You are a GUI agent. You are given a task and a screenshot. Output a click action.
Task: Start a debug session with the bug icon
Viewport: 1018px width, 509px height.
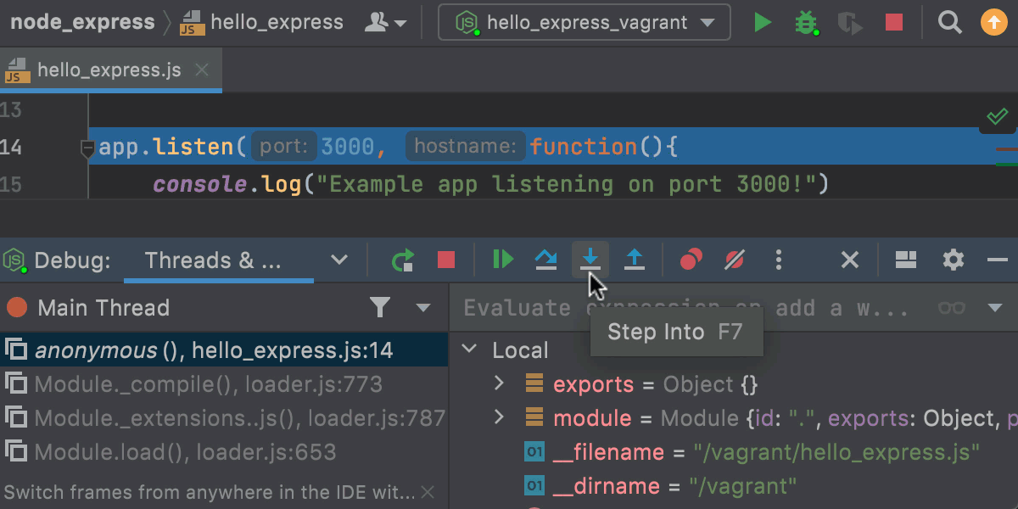tap(806, 22)
